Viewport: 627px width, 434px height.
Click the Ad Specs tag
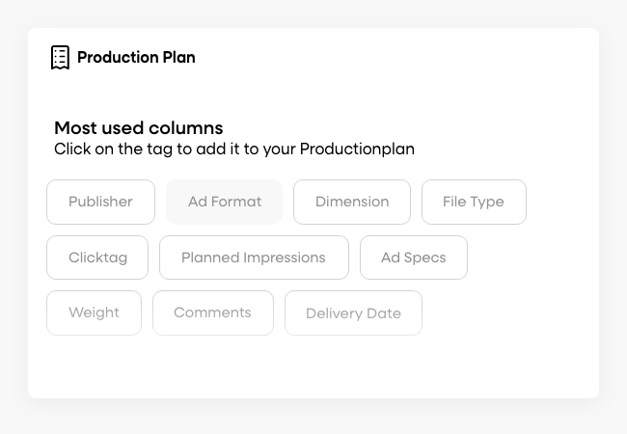[414, 258]
